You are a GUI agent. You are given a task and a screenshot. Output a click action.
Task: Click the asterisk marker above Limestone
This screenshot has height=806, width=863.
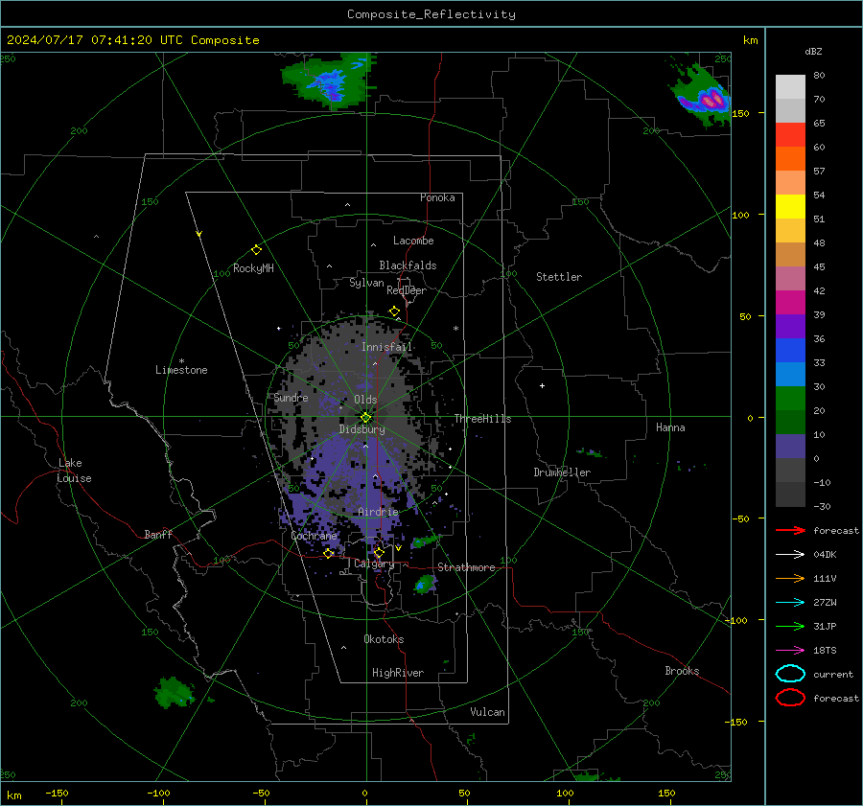(x=181, y=361)
